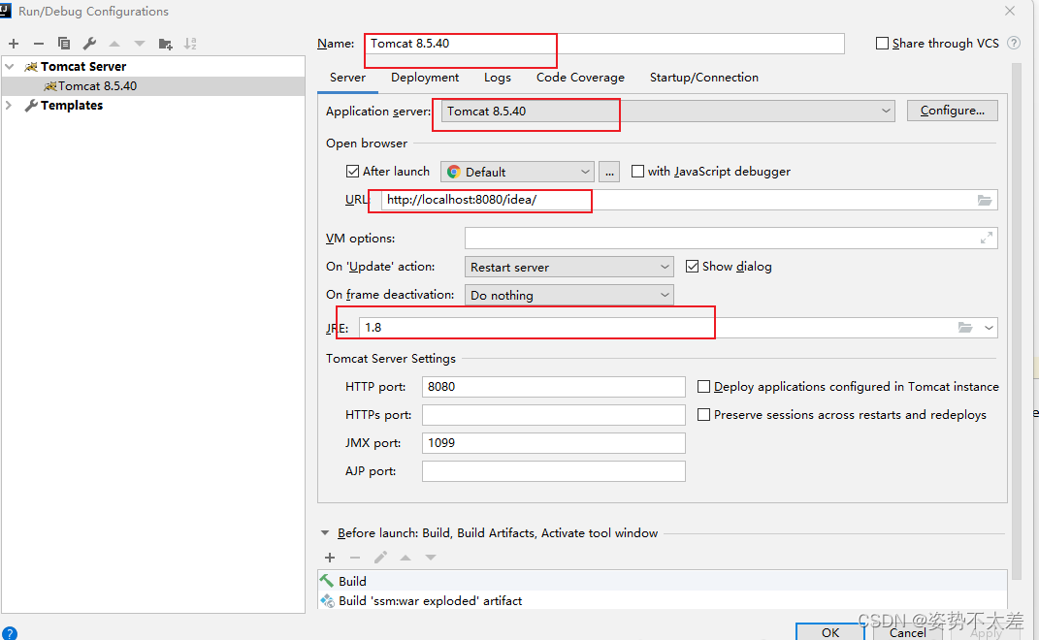Open On frame deactivation dropdown
Image resolution: width=1039 pixels, height=640 pixels.
[569, 295]
